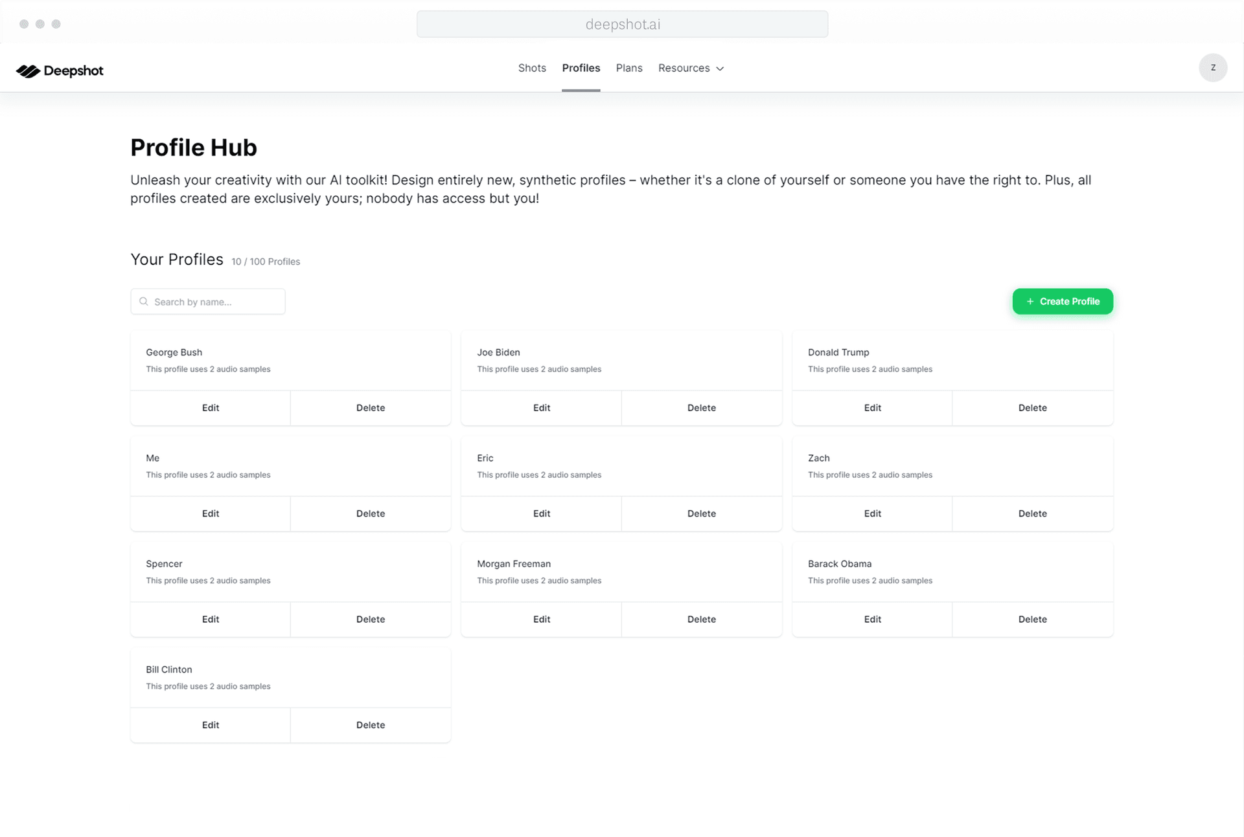1244x837 pixels.
Task: Switch to the Shots tab
Action: [532, 68]
